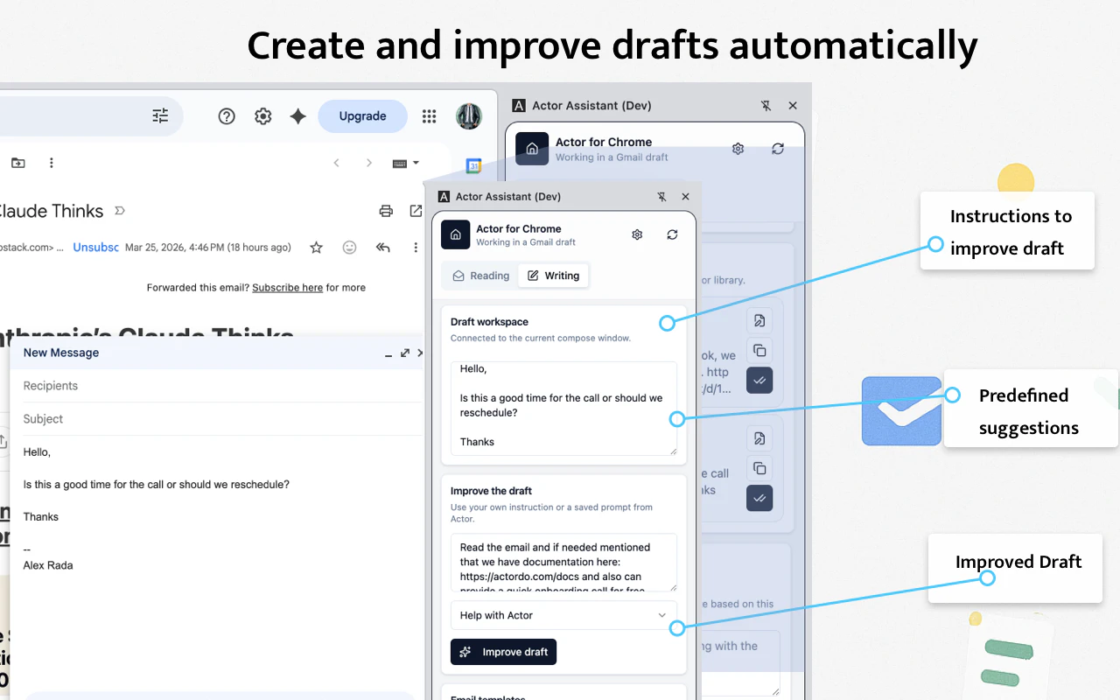
Task: Pin the Actor Assistant window
Action: point(662,196)
